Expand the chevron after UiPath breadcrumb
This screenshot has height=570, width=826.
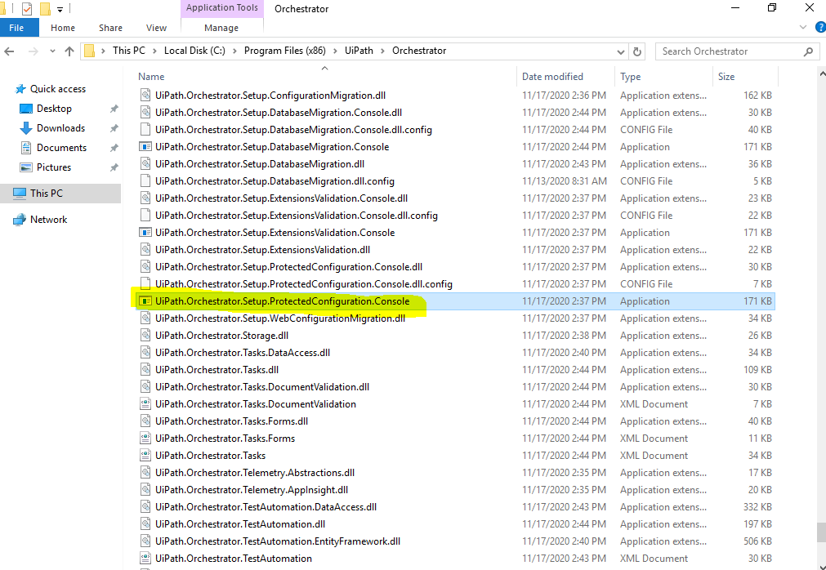[382, 51]
